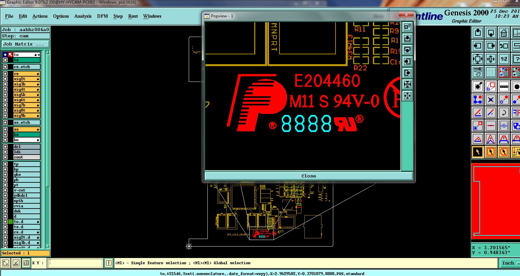Screen dimensions: 520x276
Task: Open the tools and palette icon
Action: [x=478, y=72]
